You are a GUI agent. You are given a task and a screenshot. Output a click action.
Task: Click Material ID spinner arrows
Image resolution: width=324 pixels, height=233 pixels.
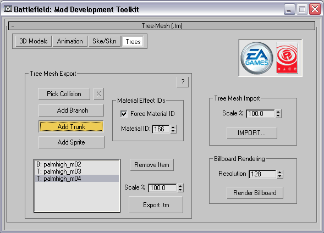(x=173, y=129)
